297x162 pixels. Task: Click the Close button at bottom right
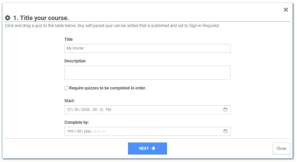281,148
